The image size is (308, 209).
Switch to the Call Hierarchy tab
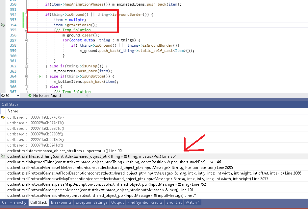(x=14, y=202)
